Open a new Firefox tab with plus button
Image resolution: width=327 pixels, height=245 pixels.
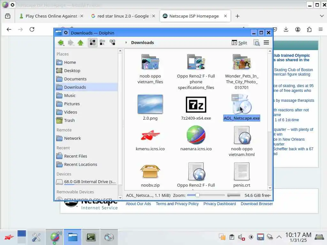pos(237,16)
